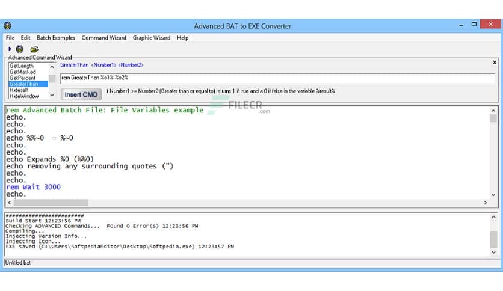Image resolution: width=503 pixels, height=291 pixels.
Task: Open the File menu
Action: (x=10, y=38)
